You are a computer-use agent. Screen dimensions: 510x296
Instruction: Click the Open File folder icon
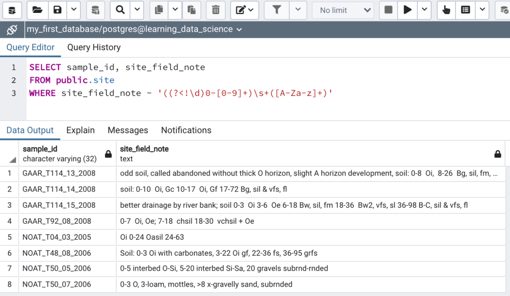coord(37,10)
